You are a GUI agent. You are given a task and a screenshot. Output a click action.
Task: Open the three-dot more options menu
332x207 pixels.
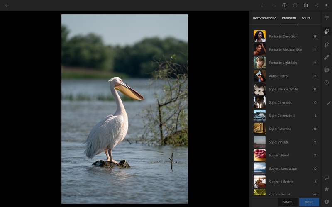[x=326, y=5]
